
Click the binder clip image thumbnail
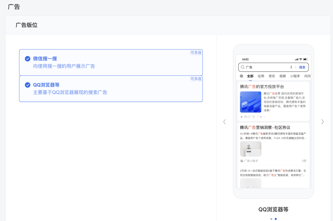[251, 149]
